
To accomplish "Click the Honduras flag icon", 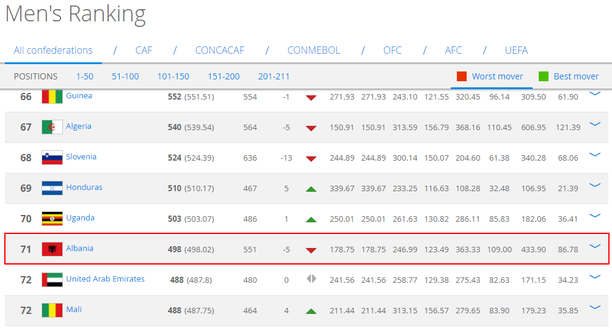I will (52, 188).
